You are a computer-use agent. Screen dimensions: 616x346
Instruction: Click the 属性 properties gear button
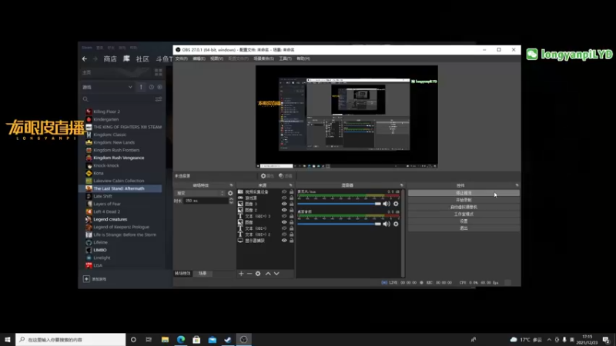pos(267,176)
